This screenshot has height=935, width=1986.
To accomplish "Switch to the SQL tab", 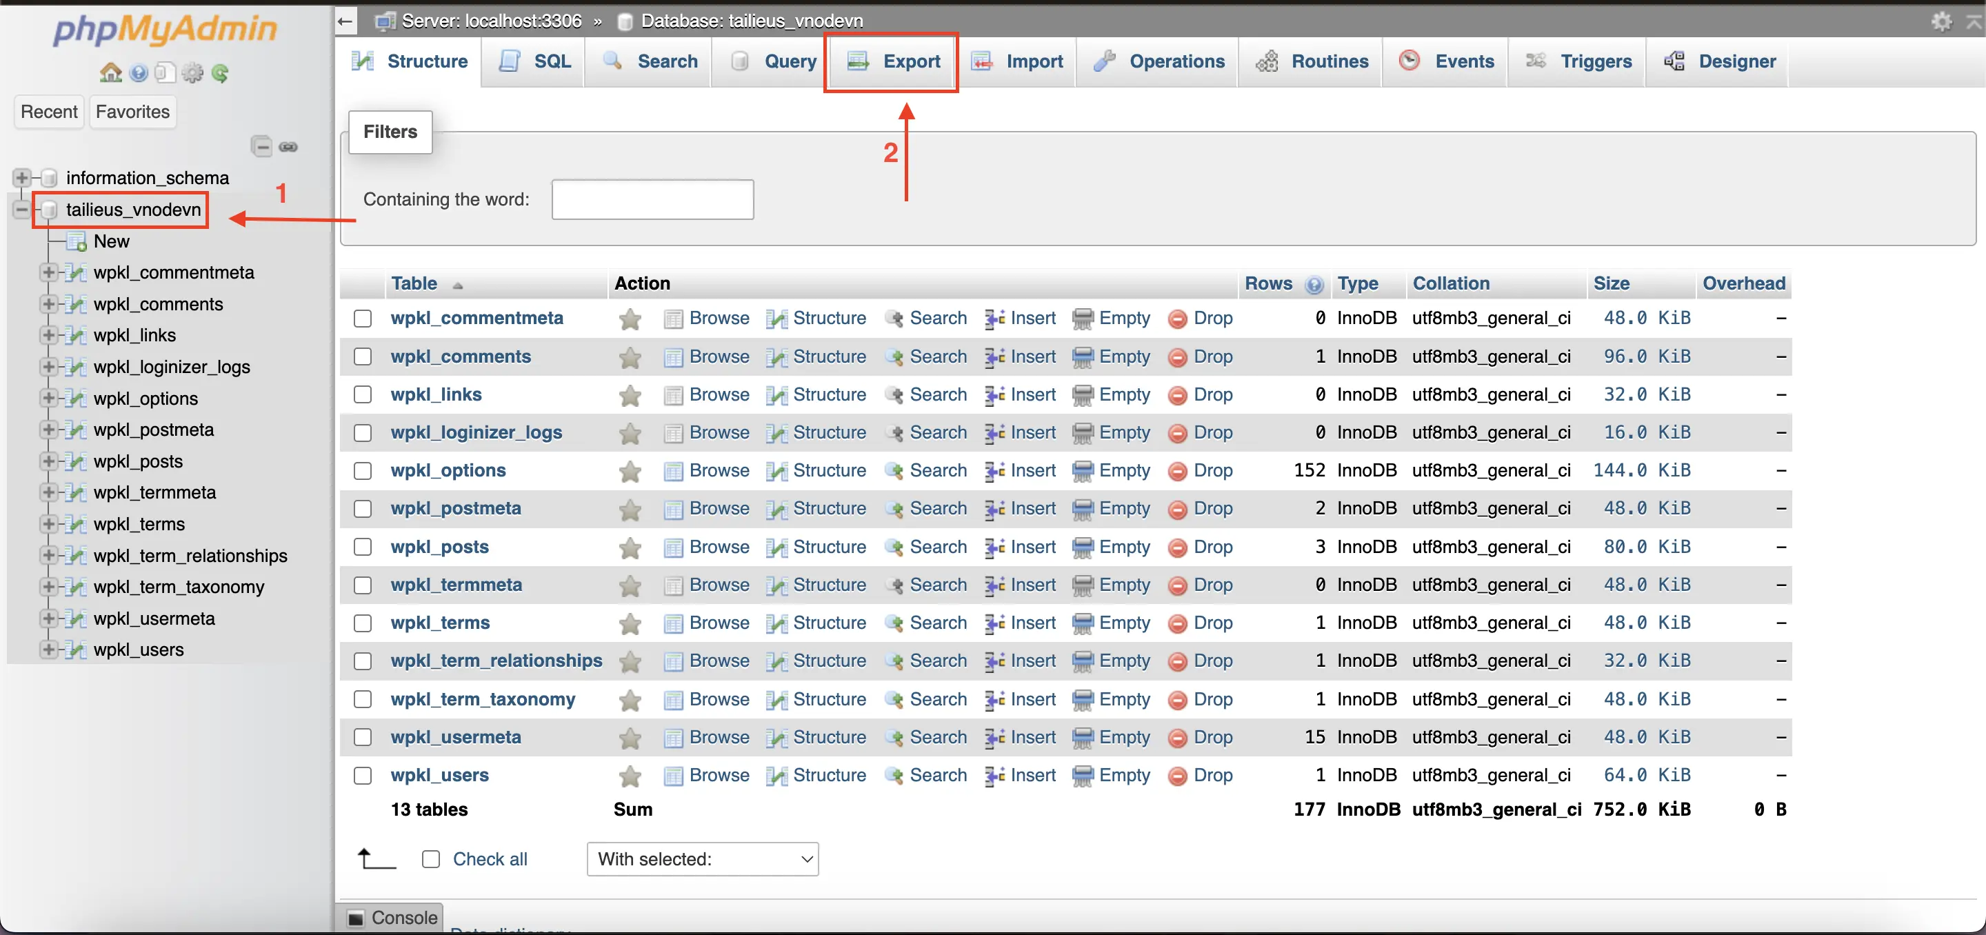I will [534, 61].
